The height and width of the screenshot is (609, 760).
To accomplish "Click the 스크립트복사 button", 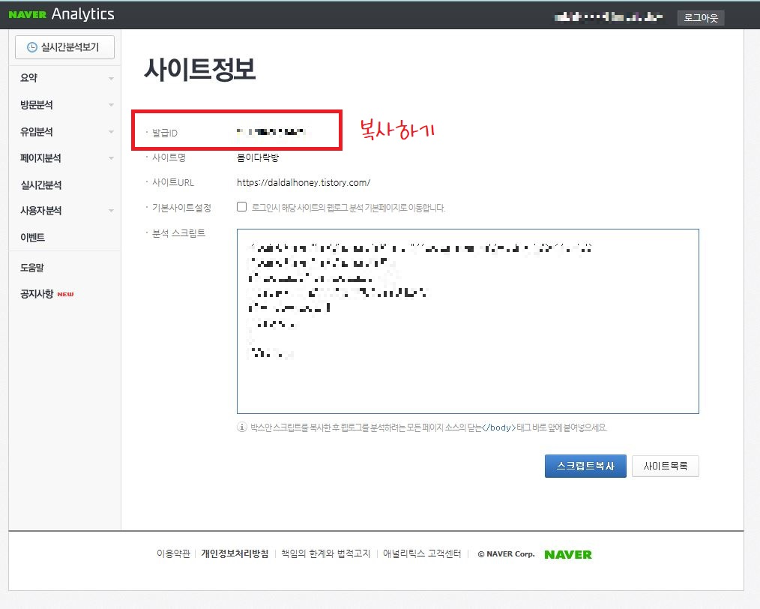I will [x=585, y=466].
